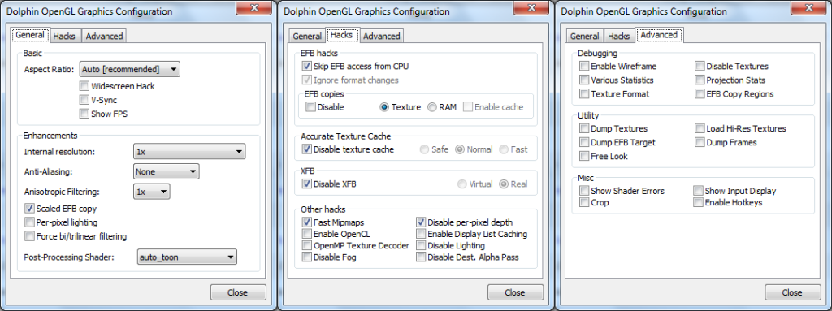Click Close in the Hacks tab window
832x311 pixels.
coord(514,292)
